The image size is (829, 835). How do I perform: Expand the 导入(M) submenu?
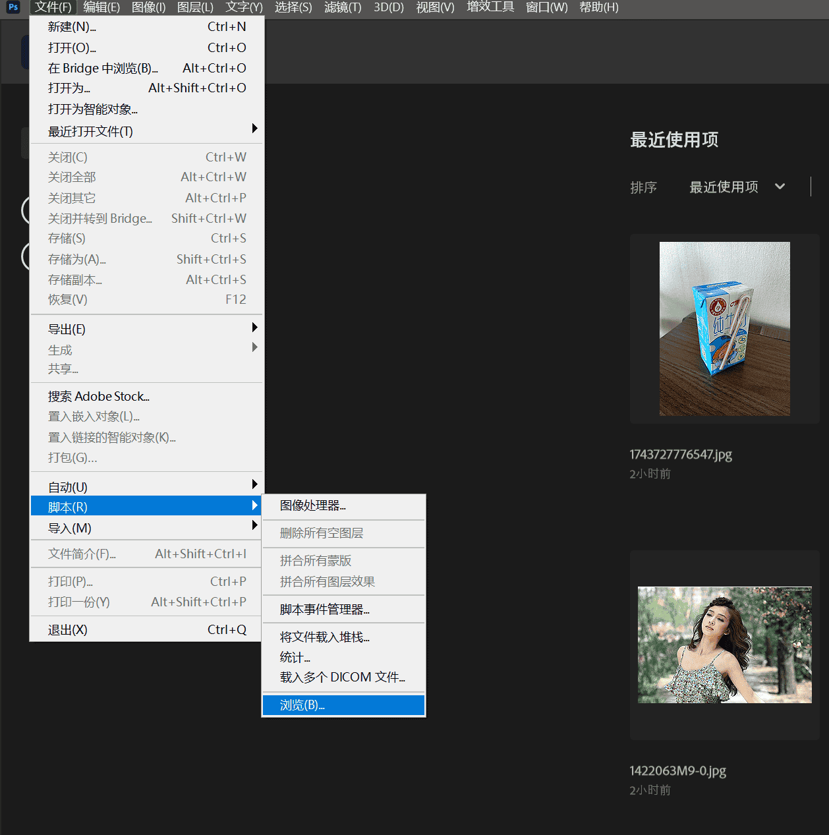(x=146, y=528)
